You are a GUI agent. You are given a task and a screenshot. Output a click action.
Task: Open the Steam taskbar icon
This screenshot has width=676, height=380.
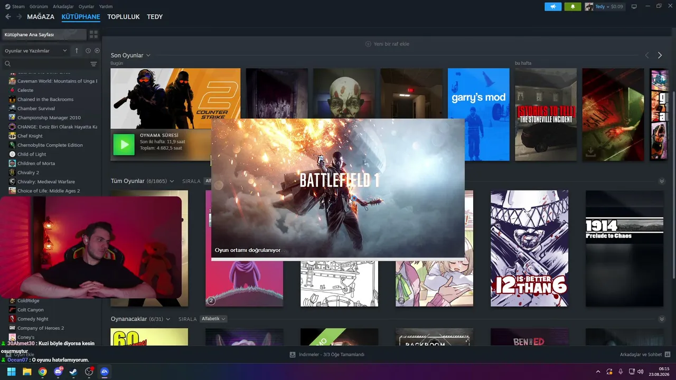coord(73,372)
